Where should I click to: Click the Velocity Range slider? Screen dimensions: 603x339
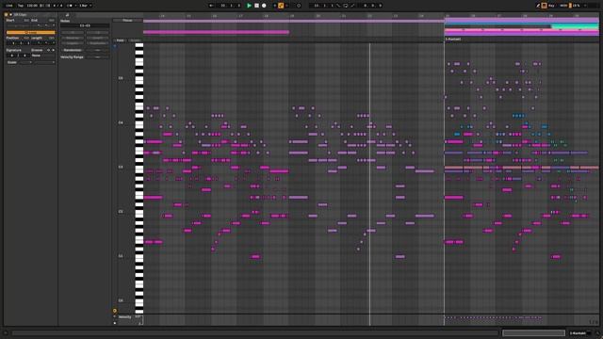click(98, 56)
